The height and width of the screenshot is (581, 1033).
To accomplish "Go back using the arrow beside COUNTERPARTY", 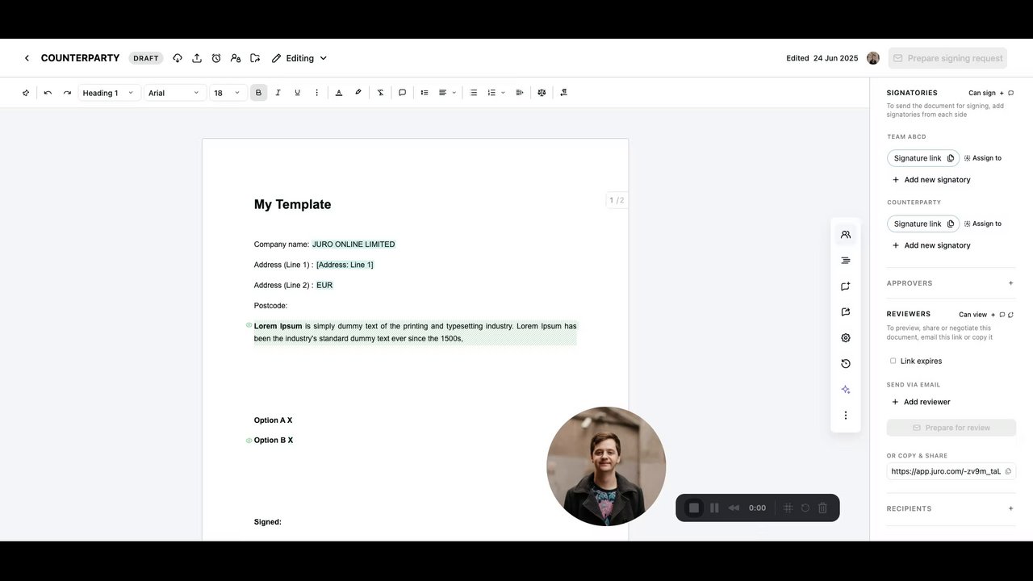I will click(x=27, y=58).
